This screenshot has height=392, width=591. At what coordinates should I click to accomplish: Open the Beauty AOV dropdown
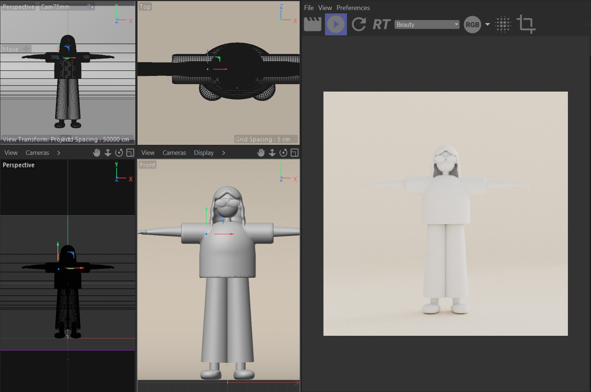point(427,25)
